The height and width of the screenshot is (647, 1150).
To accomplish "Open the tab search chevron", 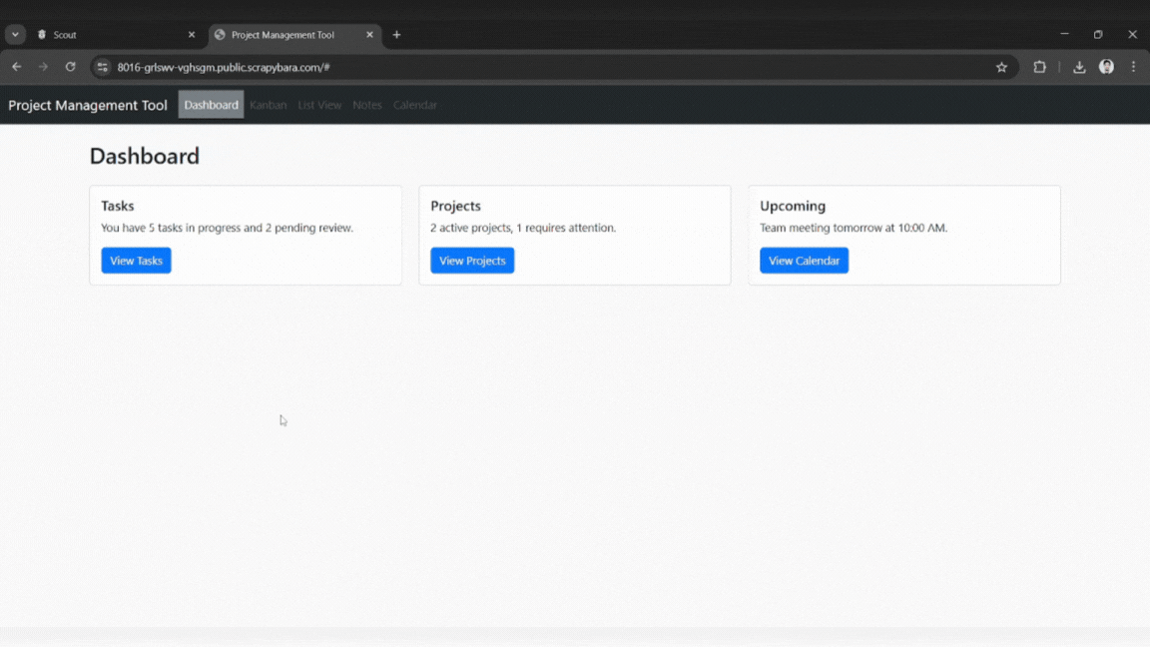I will pyautogui.click(x=14, y=34).
